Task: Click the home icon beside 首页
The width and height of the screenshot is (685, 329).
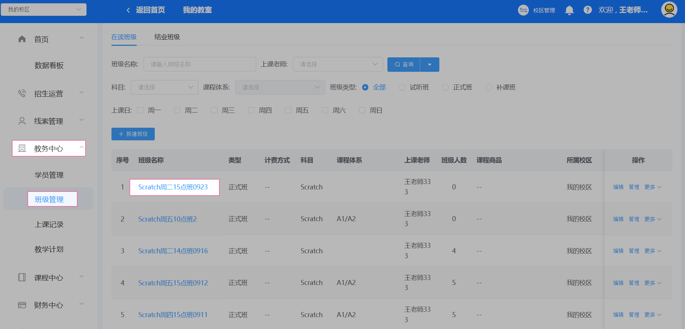Action: pos(22,39)
